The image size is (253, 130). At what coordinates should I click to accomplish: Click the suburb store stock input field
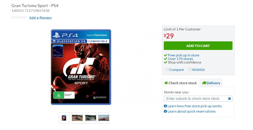(198, 99)
